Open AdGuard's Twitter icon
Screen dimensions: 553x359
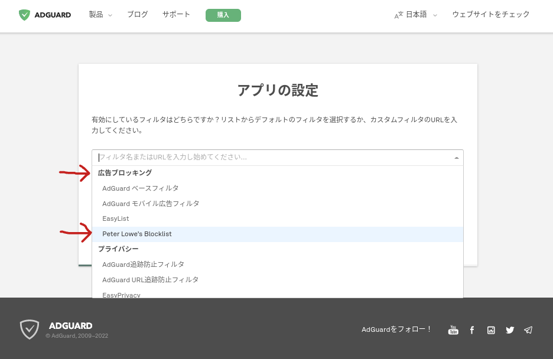click(510, 330)
